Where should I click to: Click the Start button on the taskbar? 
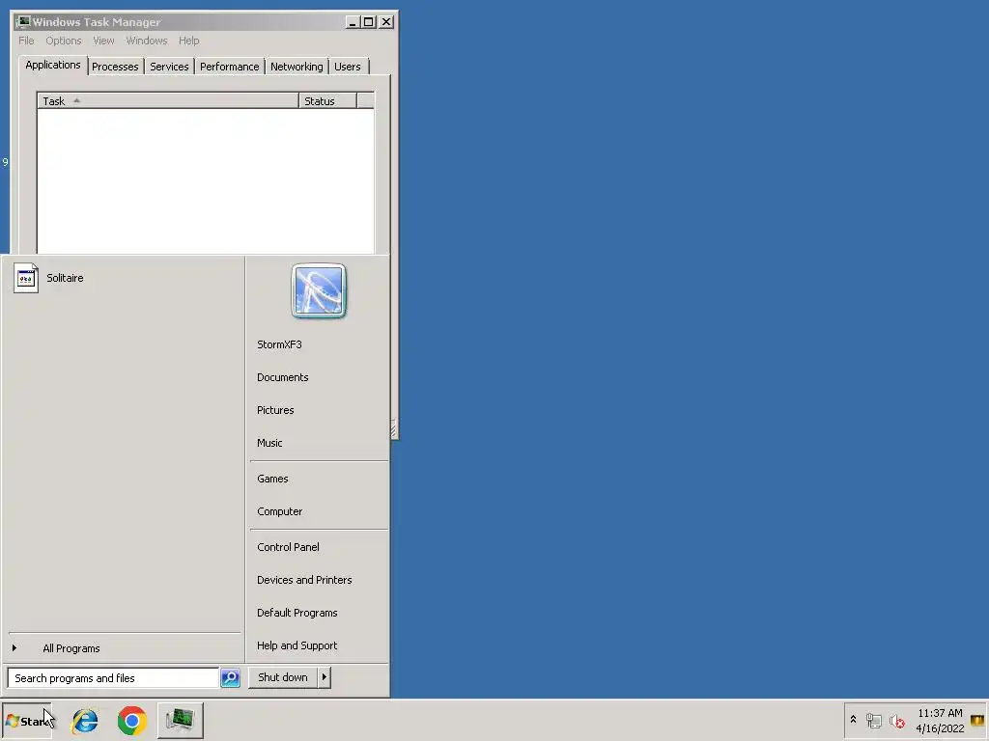click(27, 721)
